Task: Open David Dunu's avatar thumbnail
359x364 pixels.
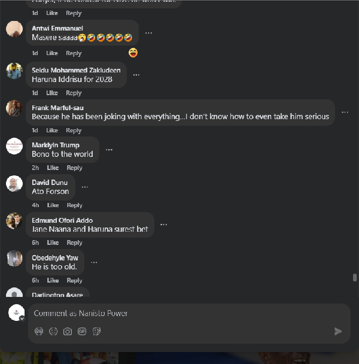Action: [x=14, y=183]
